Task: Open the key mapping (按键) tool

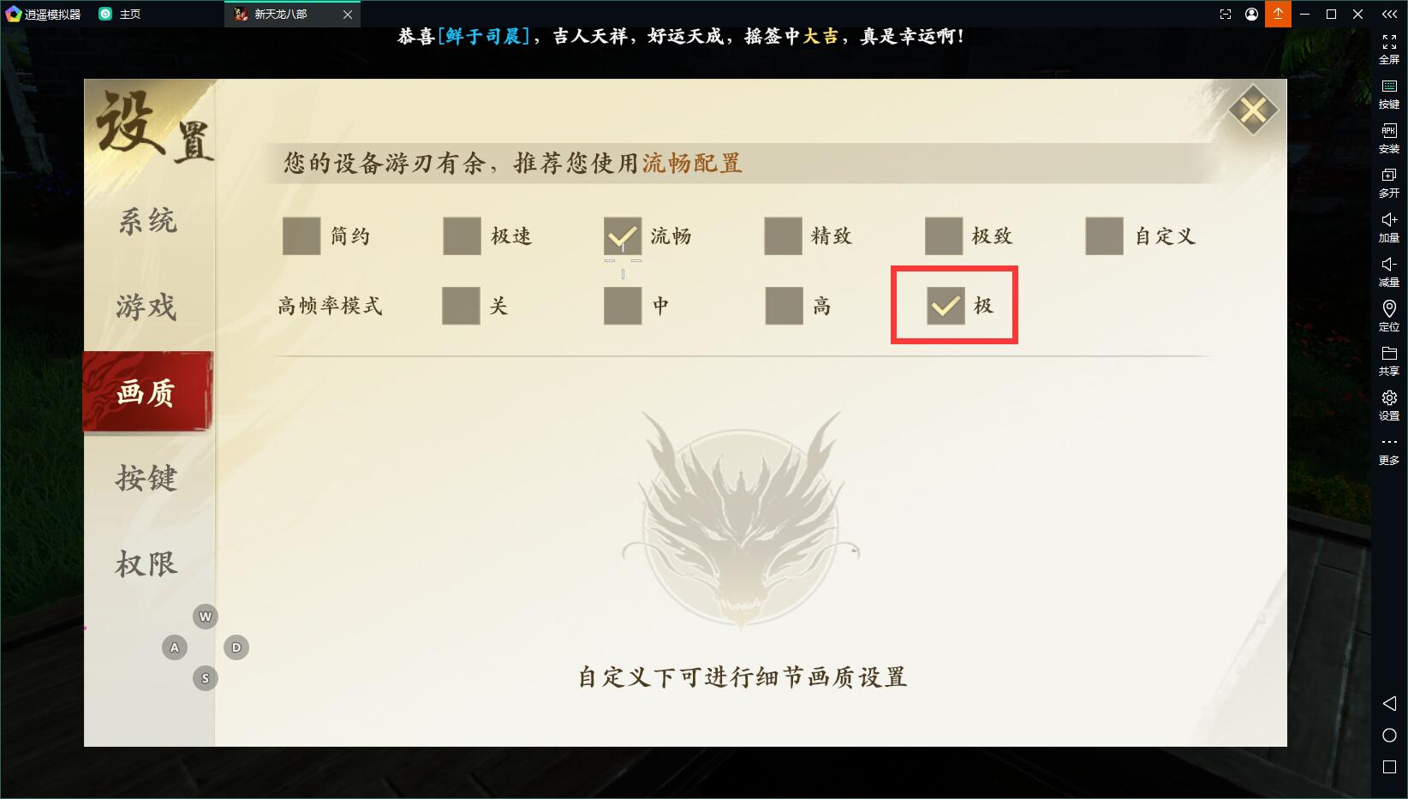Action: pyautogui.click(x=1389, y=93)
